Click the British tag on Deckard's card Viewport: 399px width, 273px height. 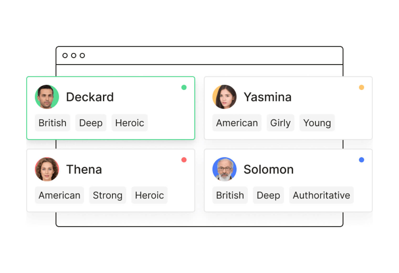pos(52,123)
